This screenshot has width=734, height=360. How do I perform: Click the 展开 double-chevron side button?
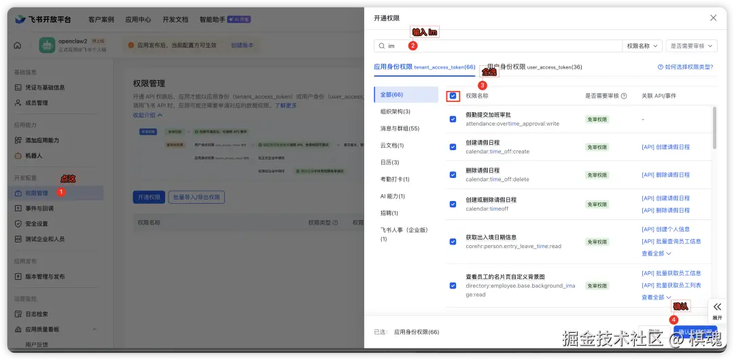pos(718,311)
